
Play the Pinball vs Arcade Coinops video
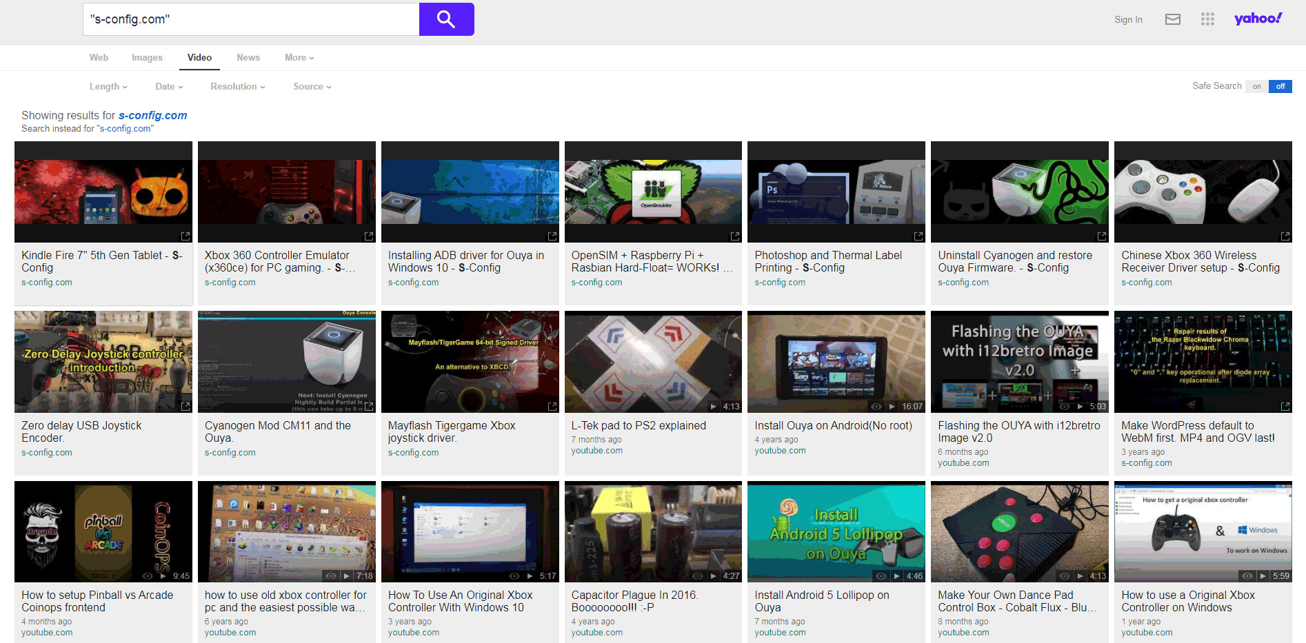click(163, 576)
